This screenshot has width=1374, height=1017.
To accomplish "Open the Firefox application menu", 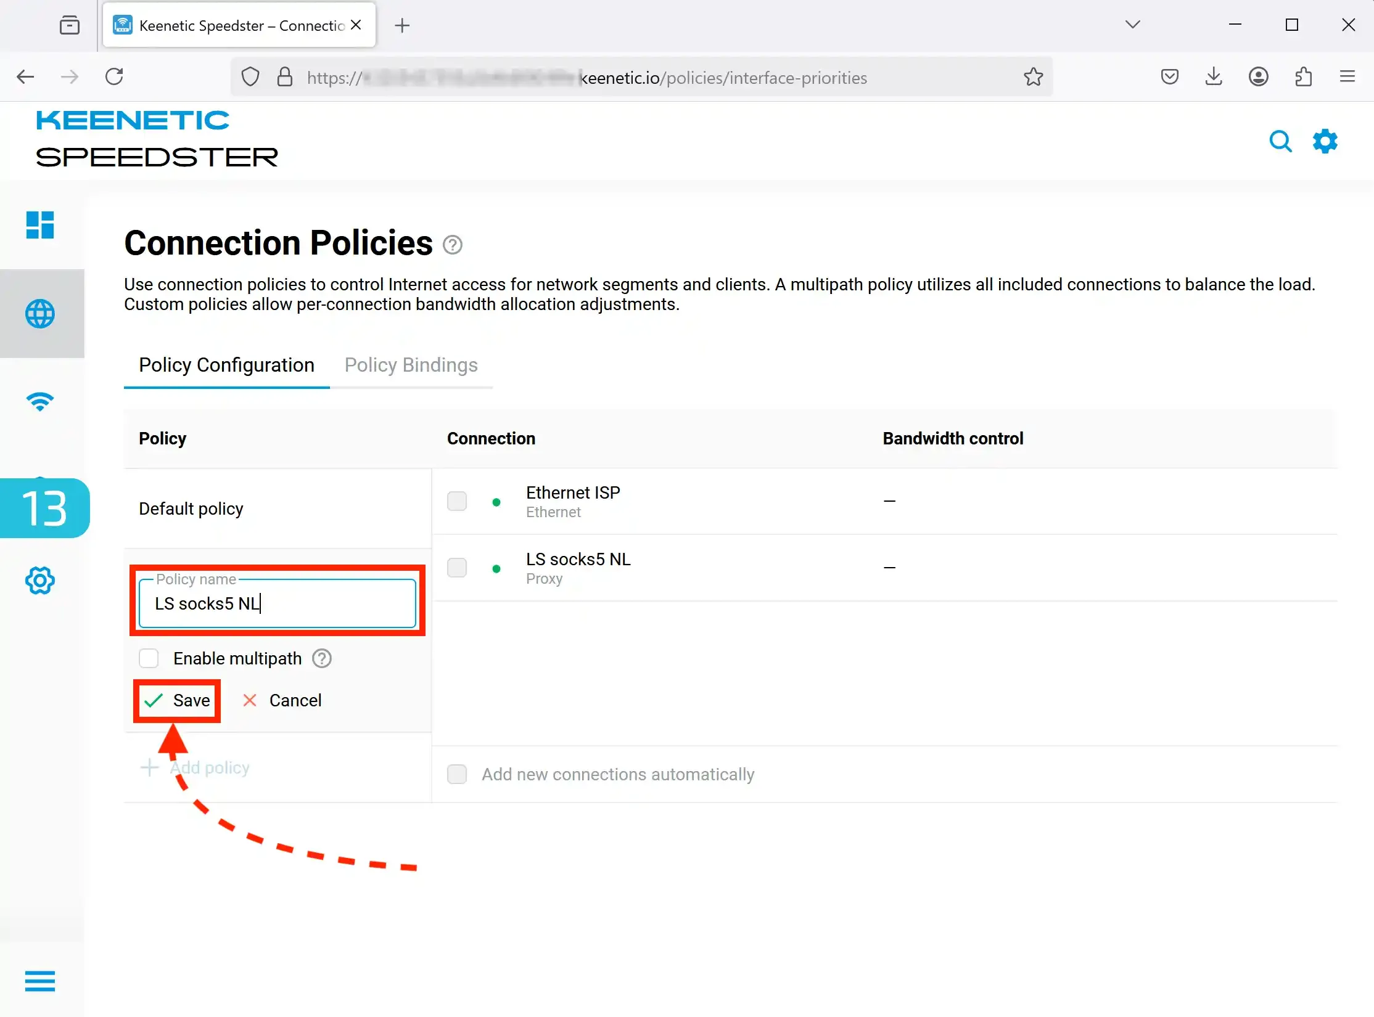I will pyautogui.click(x=1347, y=76).
